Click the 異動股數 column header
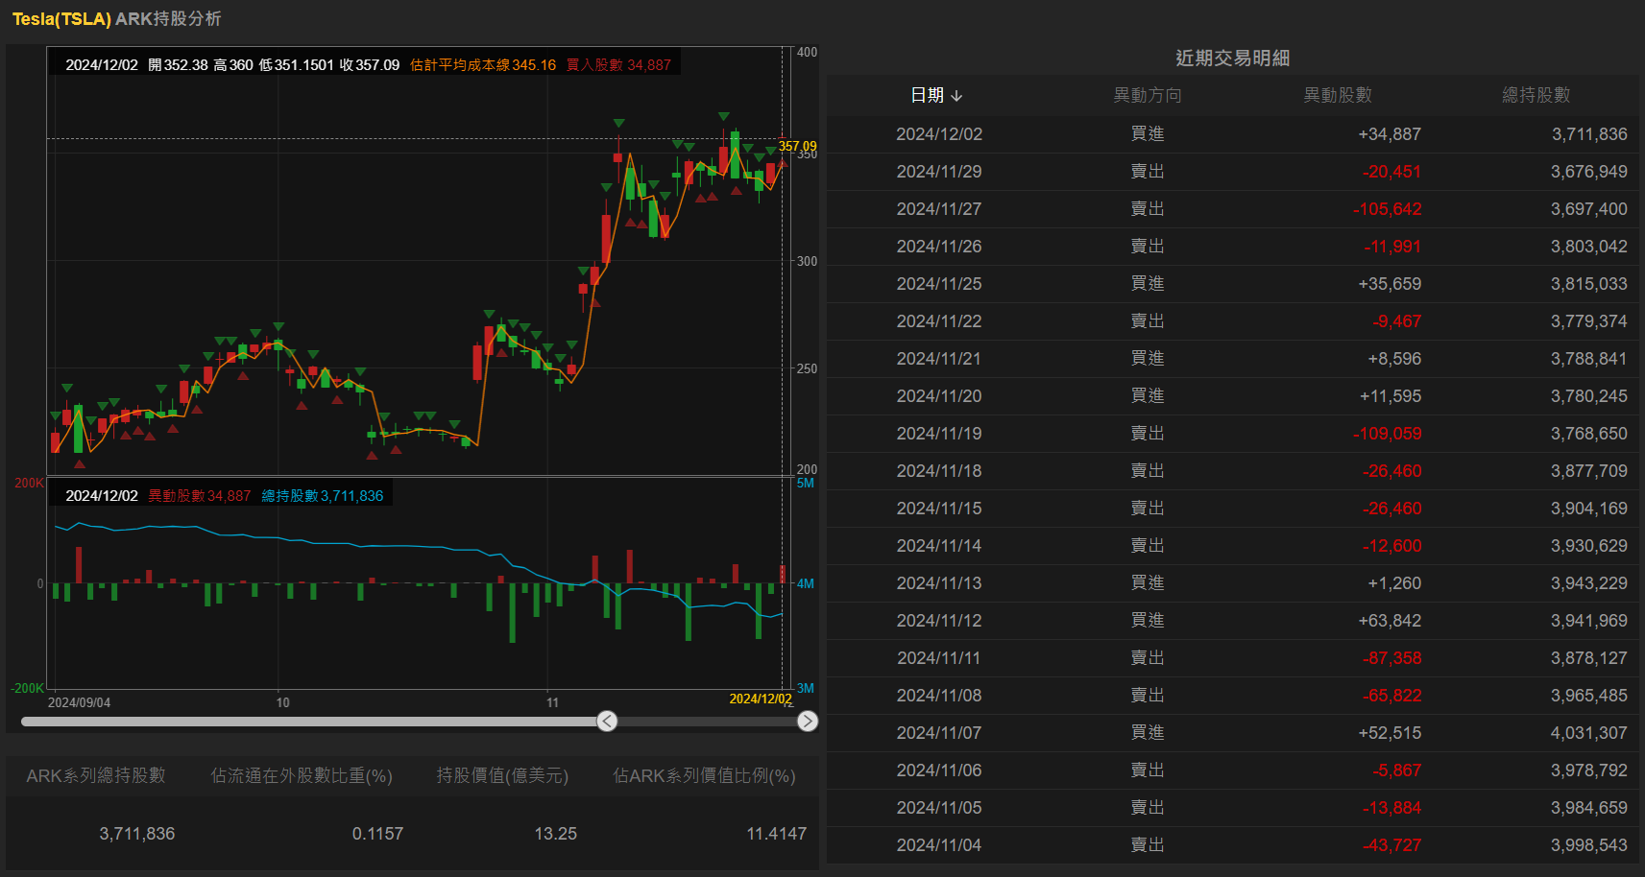Screen dimensions: 1645x877 (1338, 95)
